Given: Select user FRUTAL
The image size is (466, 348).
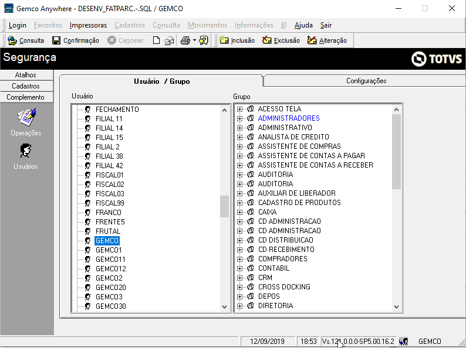Looking at the screenshot, I should coord(108,231).
